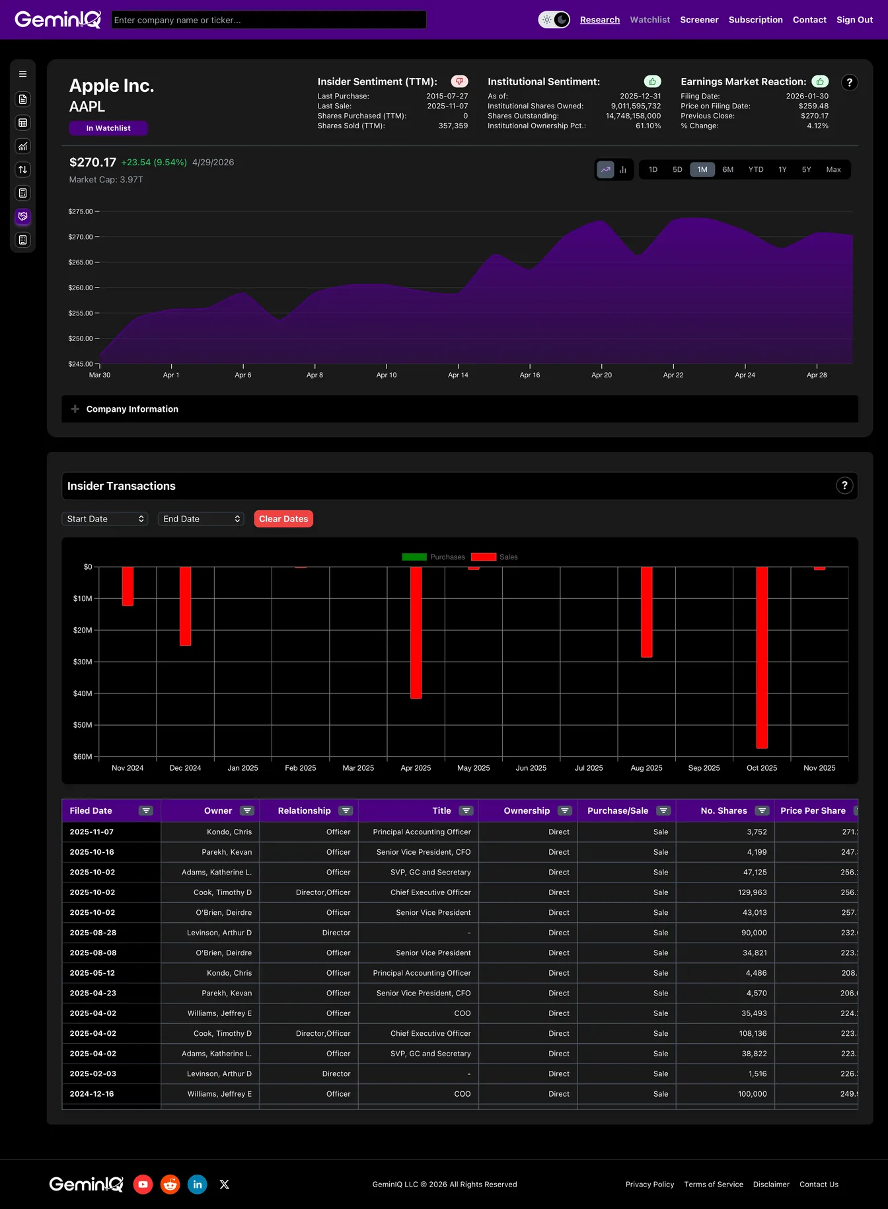Select the 1M chart range
The width and height of the screenshot is (888, 1209).
[702, 170]
